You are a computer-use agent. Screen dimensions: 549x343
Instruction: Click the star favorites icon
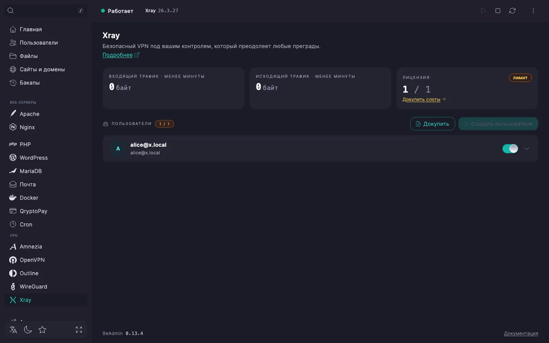[42, 330]
